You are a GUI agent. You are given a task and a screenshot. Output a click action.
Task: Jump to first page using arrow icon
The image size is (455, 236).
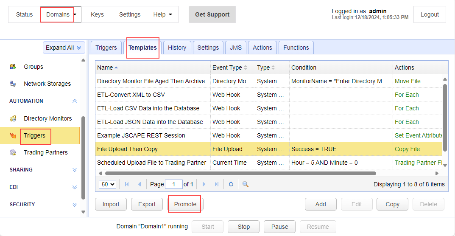(x=127, y=184)
